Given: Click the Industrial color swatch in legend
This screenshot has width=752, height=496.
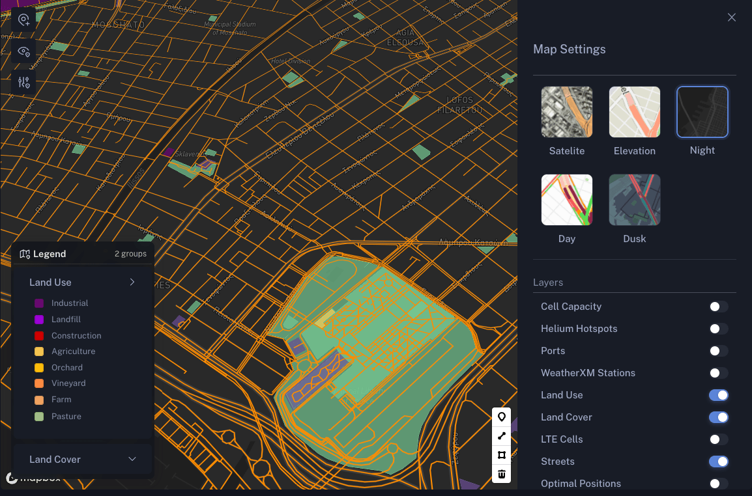Looking at the screenshot, I should click(39, 303).
